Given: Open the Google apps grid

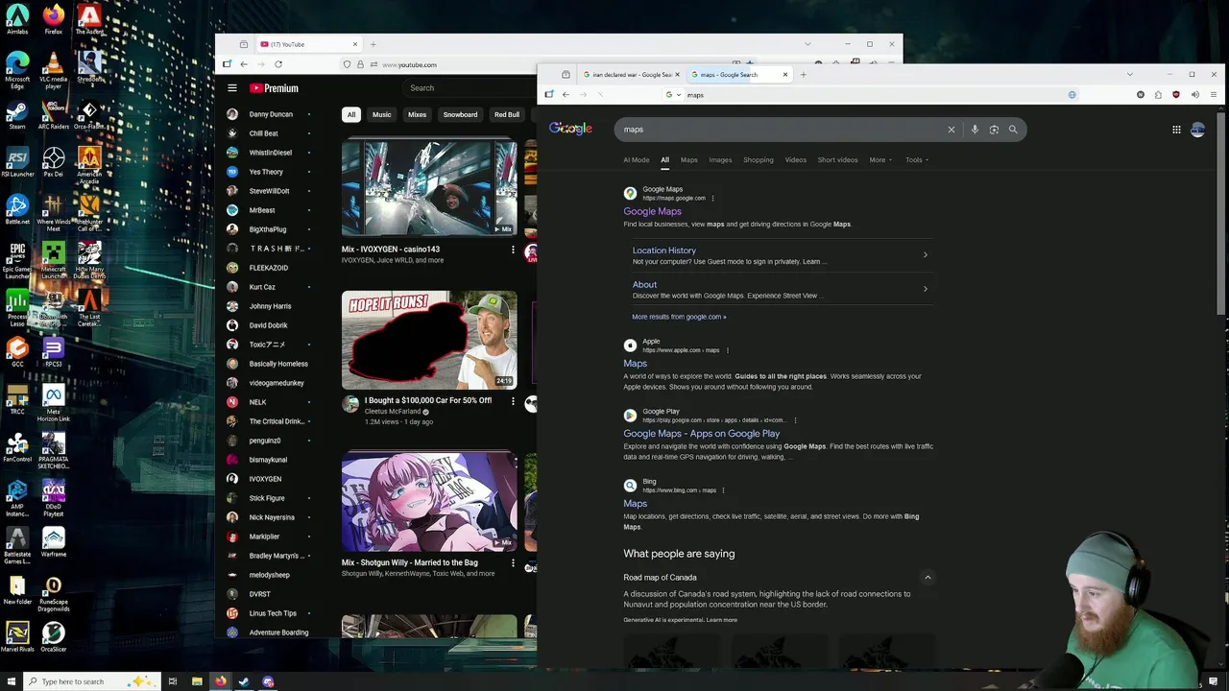Looking at the screenshot, I should tap(1176, 130).
